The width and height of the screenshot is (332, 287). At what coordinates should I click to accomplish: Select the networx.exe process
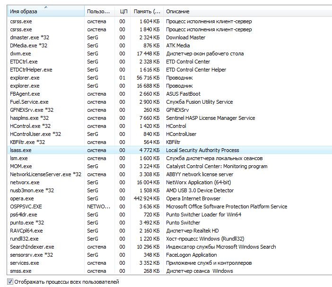point(170,182)
